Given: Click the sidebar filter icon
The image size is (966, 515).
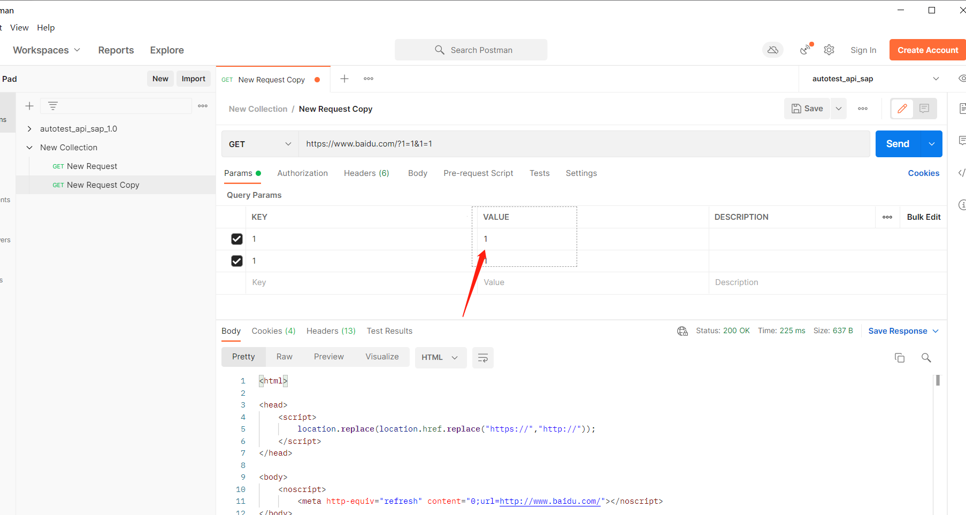Looking at the screenshot, I should [52, 106].
